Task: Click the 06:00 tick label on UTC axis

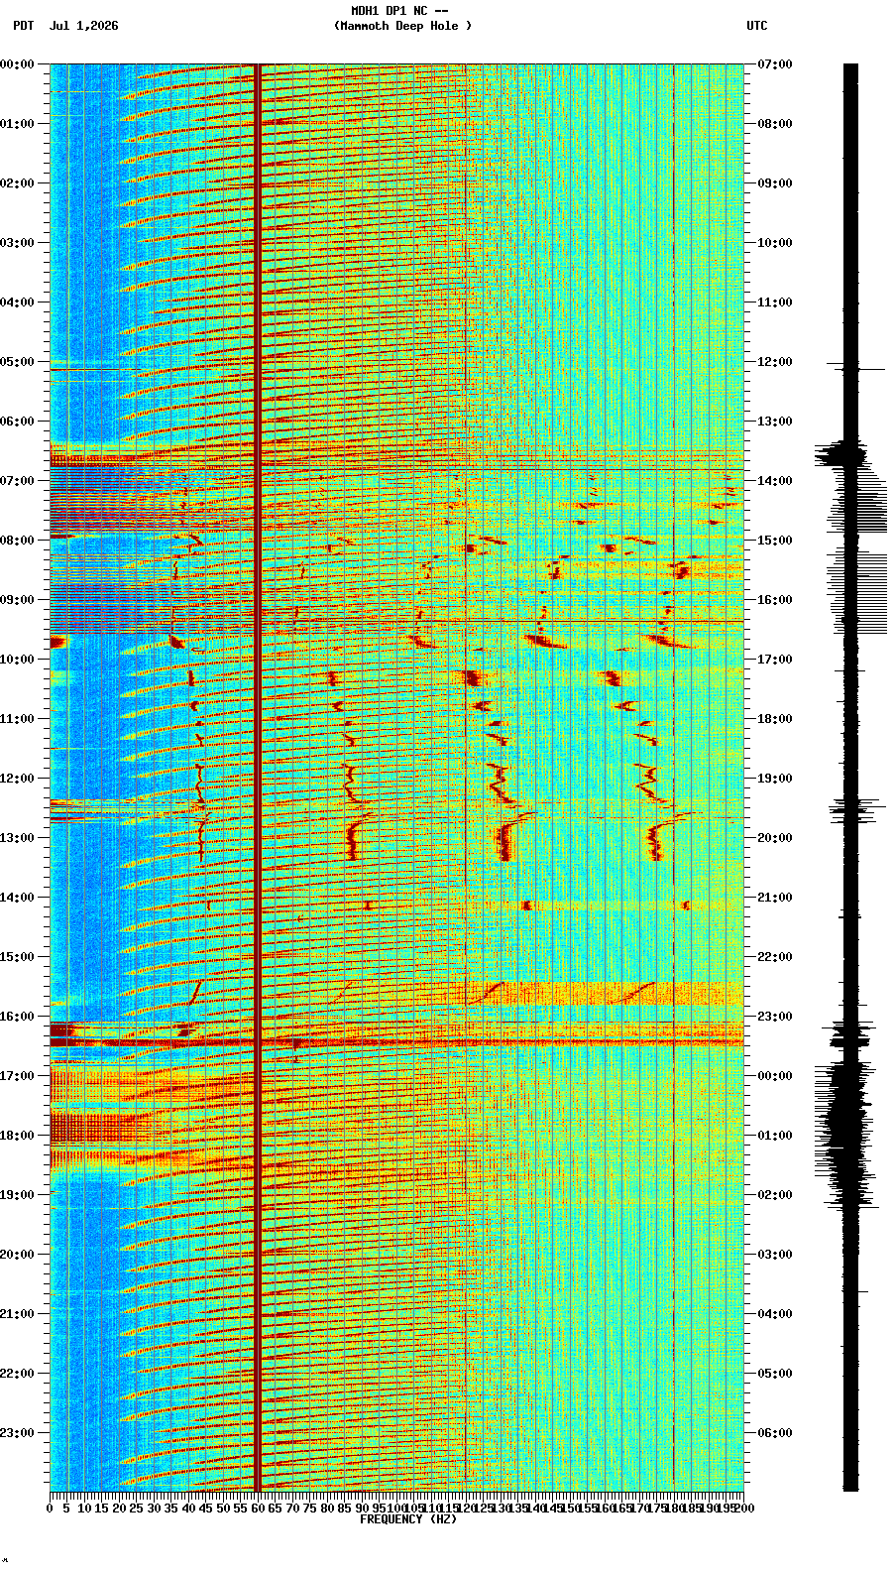Action: click(x=775, y=1433)
